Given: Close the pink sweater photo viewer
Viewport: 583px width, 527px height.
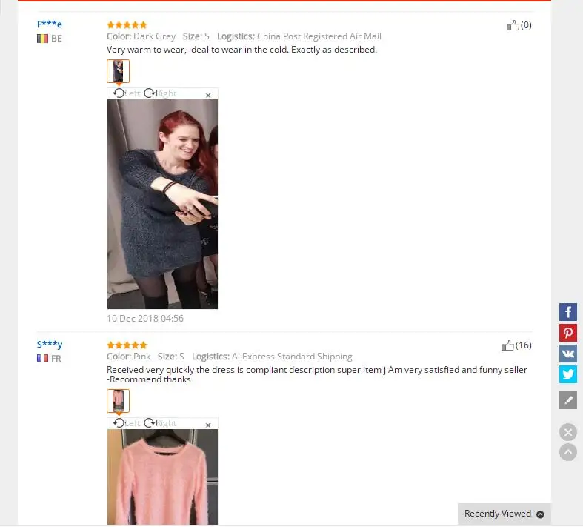Looking at the screenshot, I should coord(208,425).
